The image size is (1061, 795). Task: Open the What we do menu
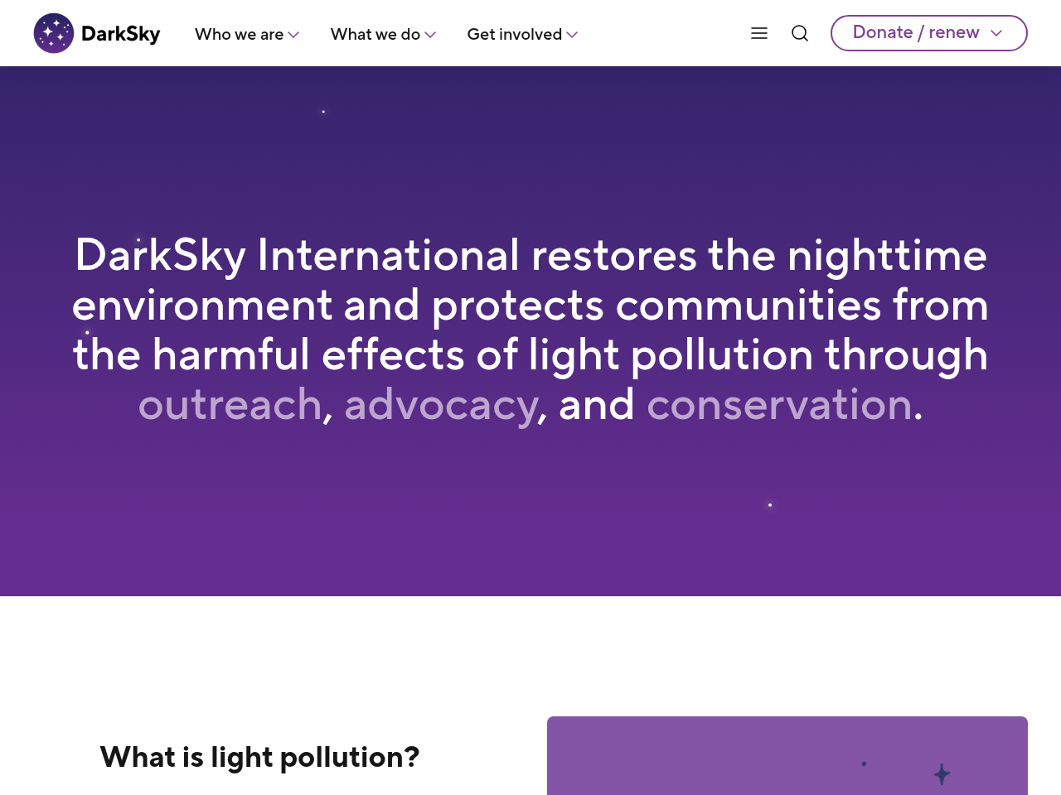375,34
